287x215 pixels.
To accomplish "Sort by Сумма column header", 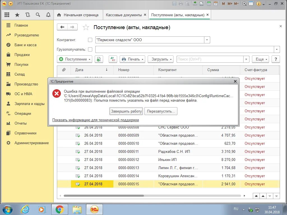I will pyautogui.click(x=221, y=70).
